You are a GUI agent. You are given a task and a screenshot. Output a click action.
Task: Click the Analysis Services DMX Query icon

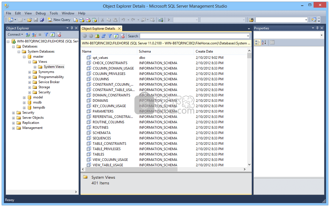click(x=88, y=20)
